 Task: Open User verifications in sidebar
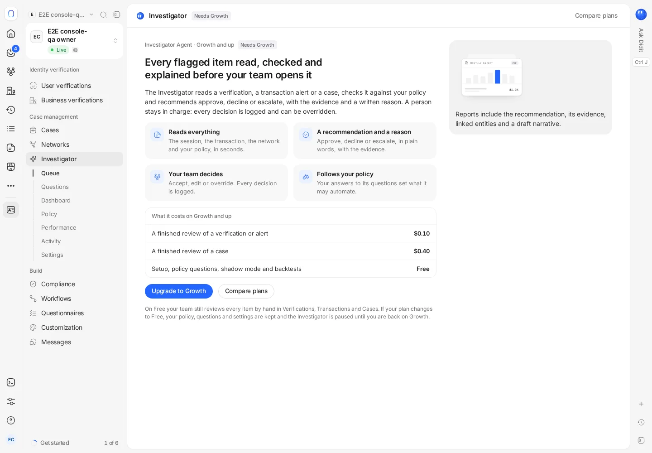click(74, 86)
